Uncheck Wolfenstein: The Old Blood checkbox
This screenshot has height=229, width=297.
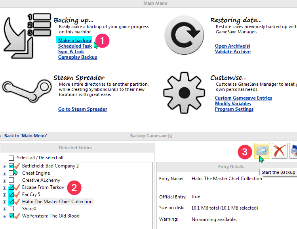tap(11, 216)
